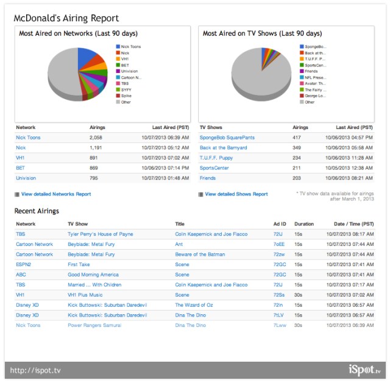Click VH1 orange legend swatch
Viewport: 390px width, 383px height.
coord(118,59)
